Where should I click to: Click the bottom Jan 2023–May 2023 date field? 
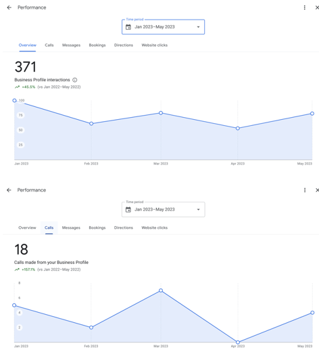[163, 209]
